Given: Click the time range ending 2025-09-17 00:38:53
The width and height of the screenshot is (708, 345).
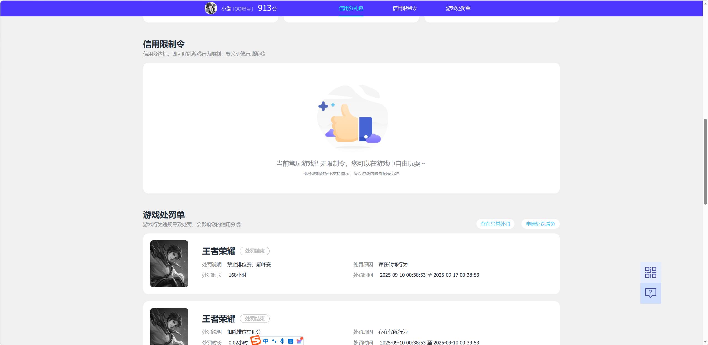Looking at the screenshot, I should 429,275.
